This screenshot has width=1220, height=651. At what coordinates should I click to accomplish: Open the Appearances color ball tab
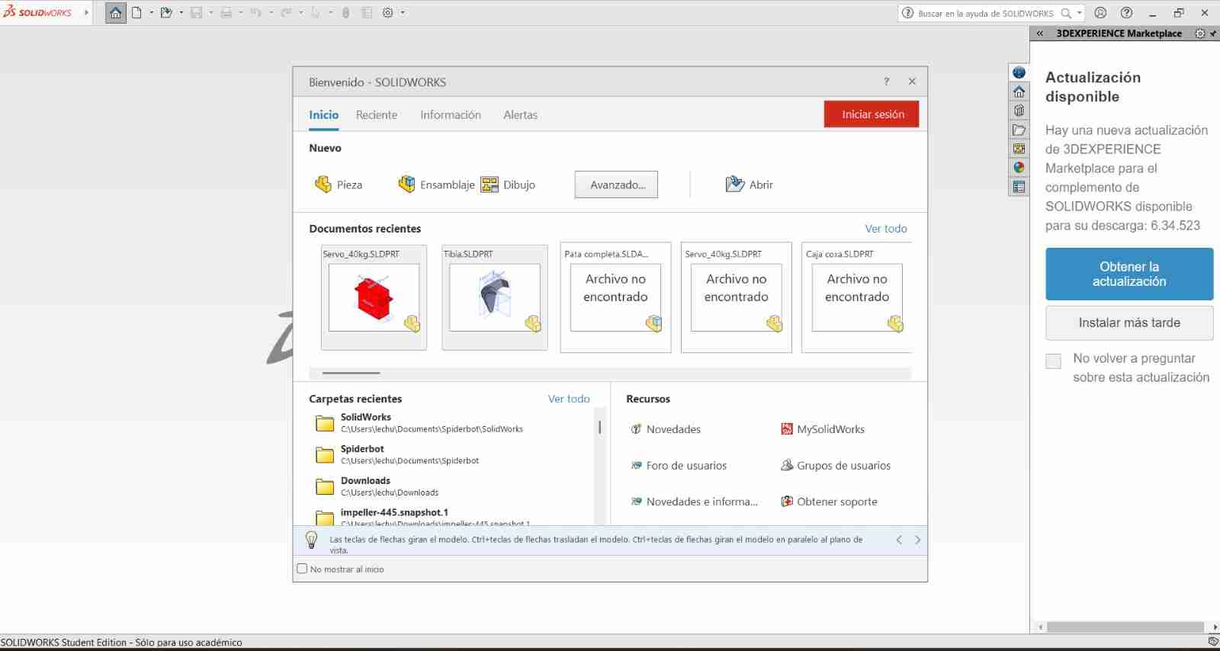(x=1019, y=168)
